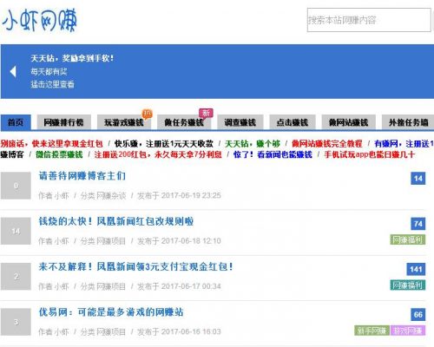The height and width of the screenshot is (347, 434).
Task: Open the 天天钻 banner headline
Action: (x=72, y=58)
